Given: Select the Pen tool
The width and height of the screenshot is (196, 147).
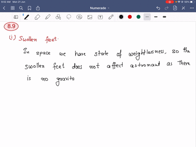Looking at the screenshot, I should pos(27,17).
